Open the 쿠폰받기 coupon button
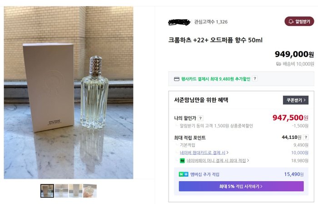318x204 pixels. point(295,100)
